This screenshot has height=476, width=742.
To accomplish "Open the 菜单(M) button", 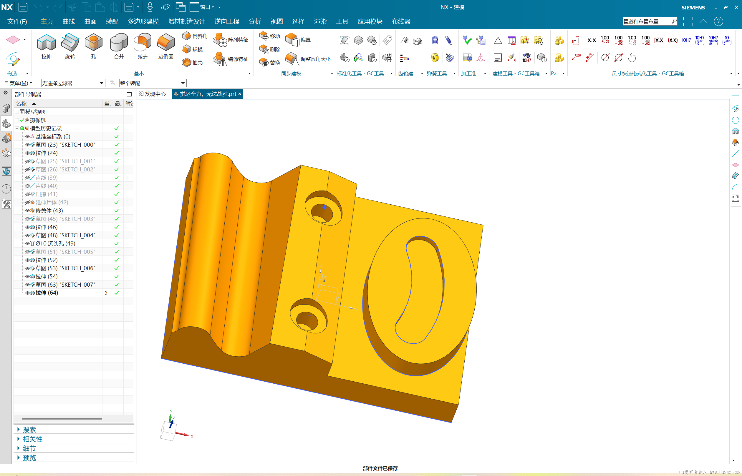I will click(x=18, y=83).
